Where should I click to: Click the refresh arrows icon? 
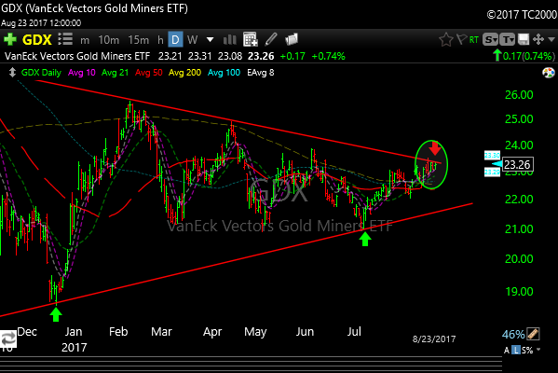pos(7,338)
